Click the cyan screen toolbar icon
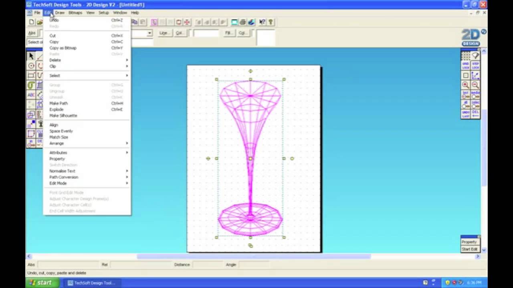Image resolution: width=513 pixels, height=288 pixels. [x=234, y=22]
